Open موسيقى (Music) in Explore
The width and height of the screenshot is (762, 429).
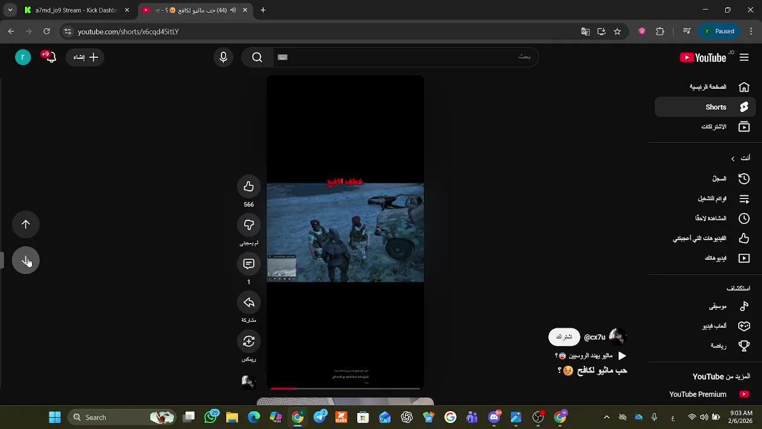[705, 306]
